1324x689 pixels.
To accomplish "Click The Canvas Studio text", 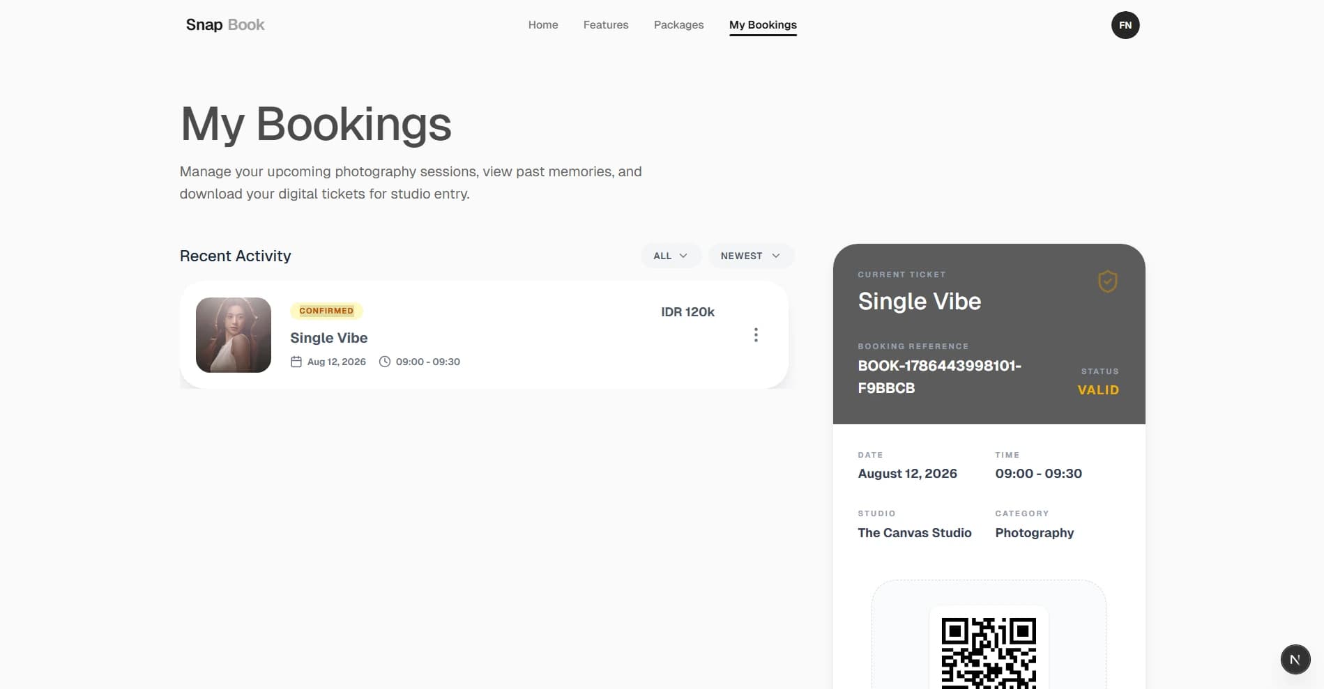I will click(915, 533).
